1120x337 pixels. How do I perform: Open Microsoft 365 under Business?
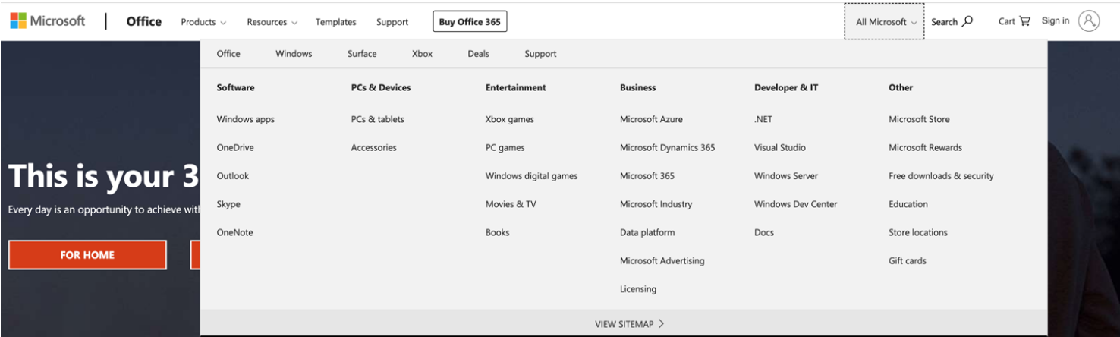(x=647, y=175)
